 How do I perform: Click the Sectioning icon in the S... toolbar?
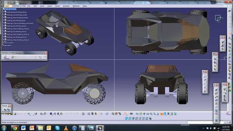[x=223, y=45]
